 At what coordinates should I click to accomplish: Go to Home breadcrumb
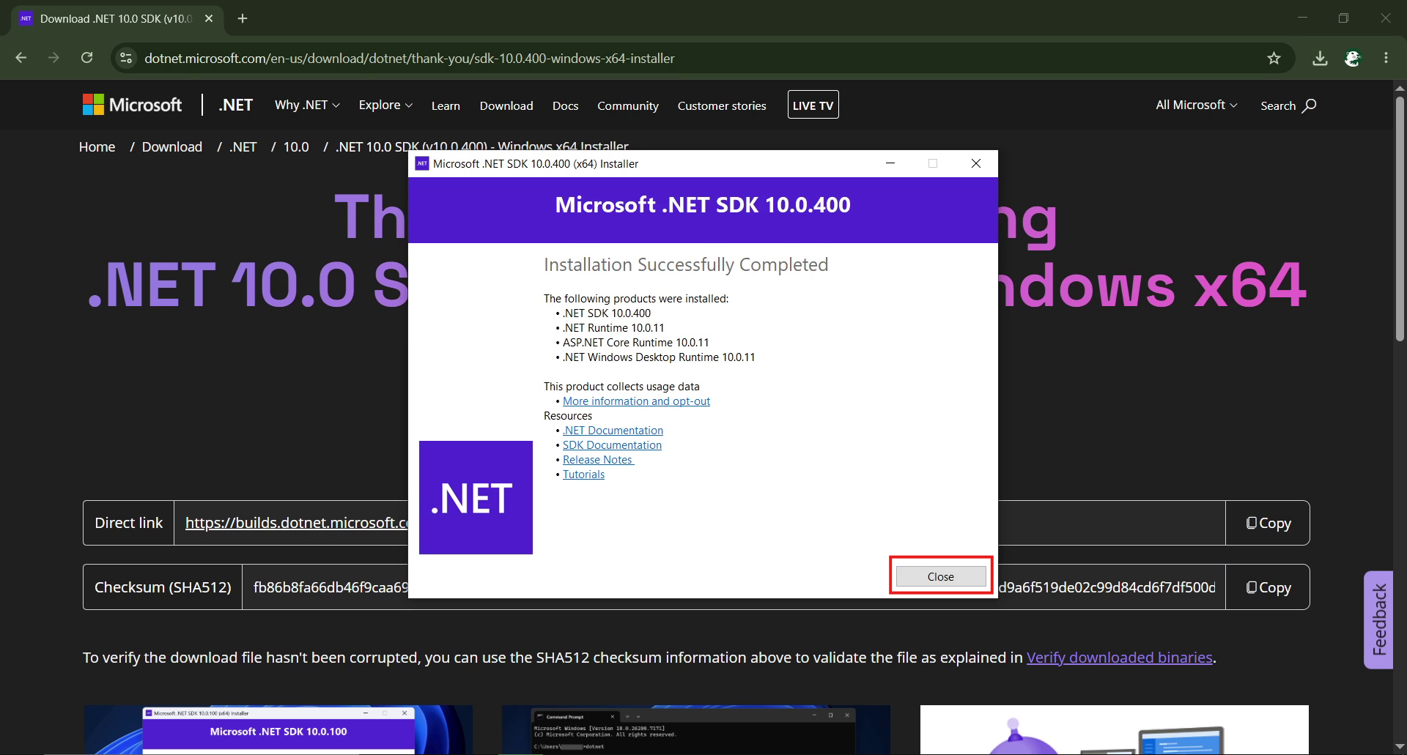pyautogui.click(x=97, y=147)
